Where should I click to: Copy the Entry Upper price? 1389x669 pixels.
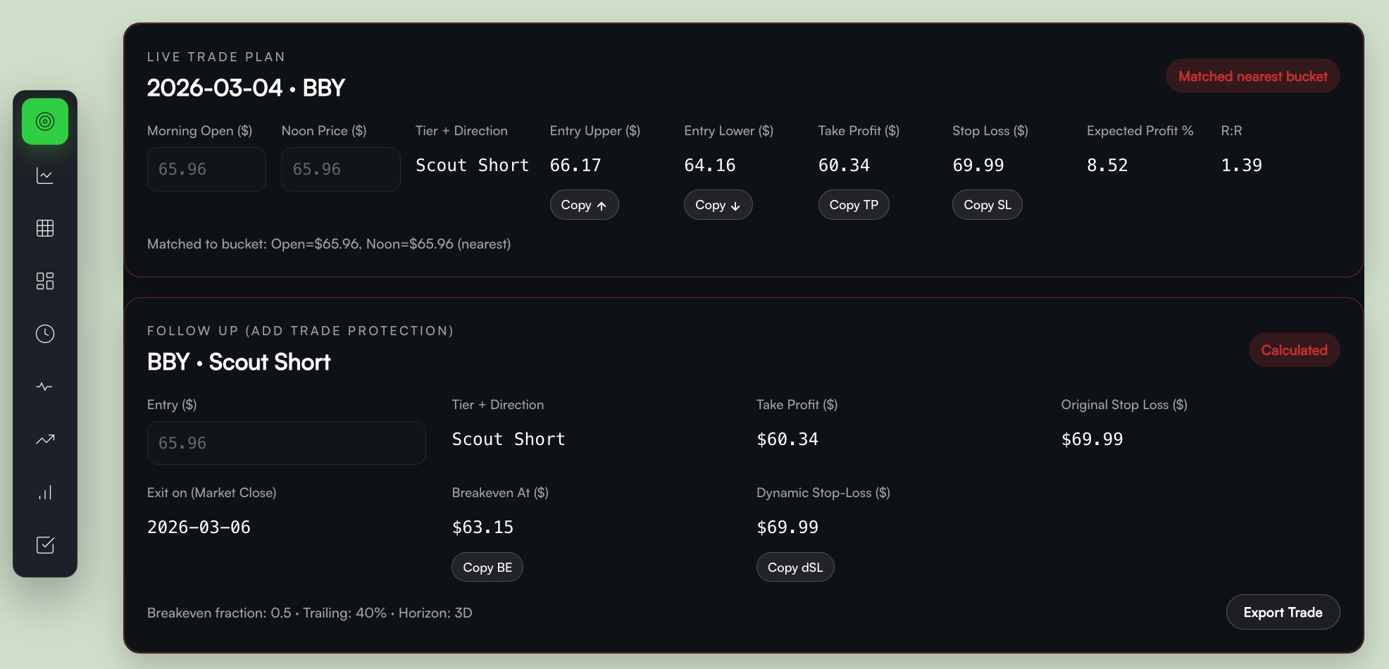[x=584, y=205]
